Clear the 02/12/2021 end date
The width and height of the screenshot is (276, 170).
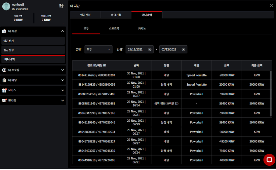tap(183, 50)
